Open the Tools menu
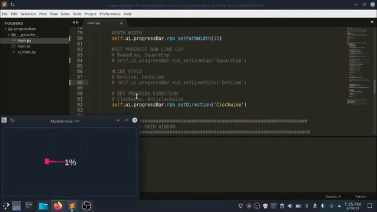This screenshot has width=377, height=212. 77,14
